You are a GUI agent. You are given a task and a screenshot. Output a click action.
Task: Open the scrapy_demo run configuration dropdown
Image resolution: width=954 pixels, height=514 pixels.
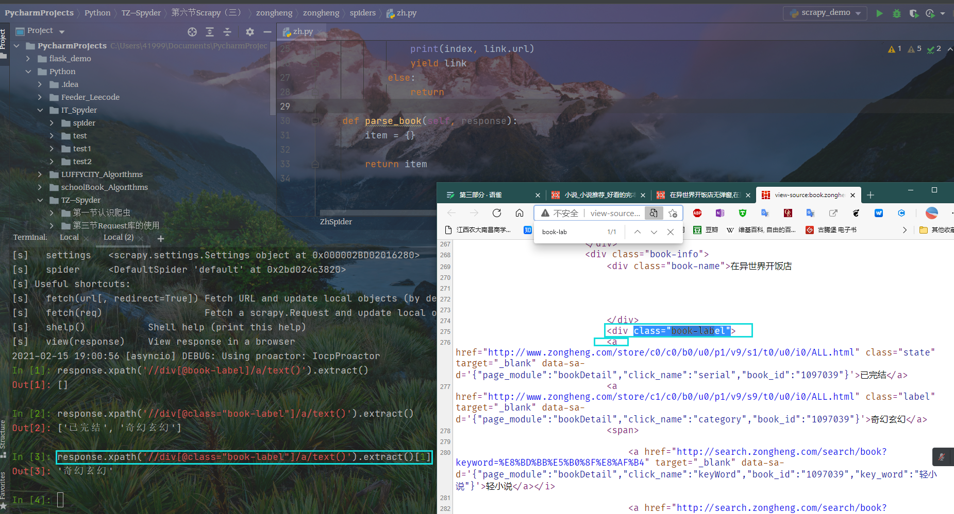[825, 13]
